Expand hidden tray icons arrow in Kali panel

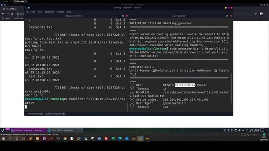pyautogui.click(x=243, y=130)
